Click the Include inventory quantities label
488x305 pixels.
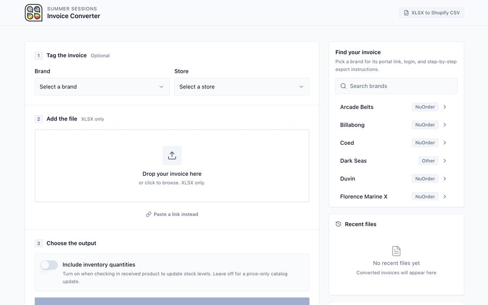tap(99, 264)
